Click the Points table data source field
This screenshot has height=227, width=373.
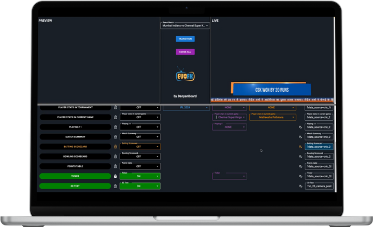point(319,166)
